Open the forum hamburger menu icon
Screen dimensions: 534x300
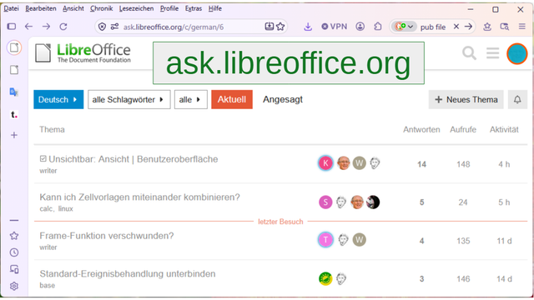tap(493, 53)
